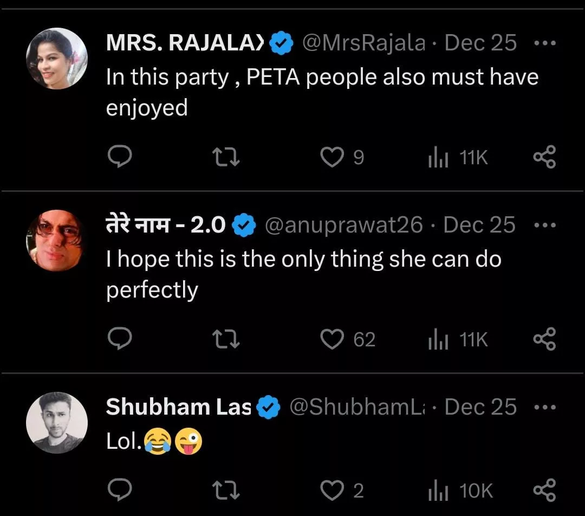
Task: Like the tweet with 62 likes
Action: coord(332,340)
